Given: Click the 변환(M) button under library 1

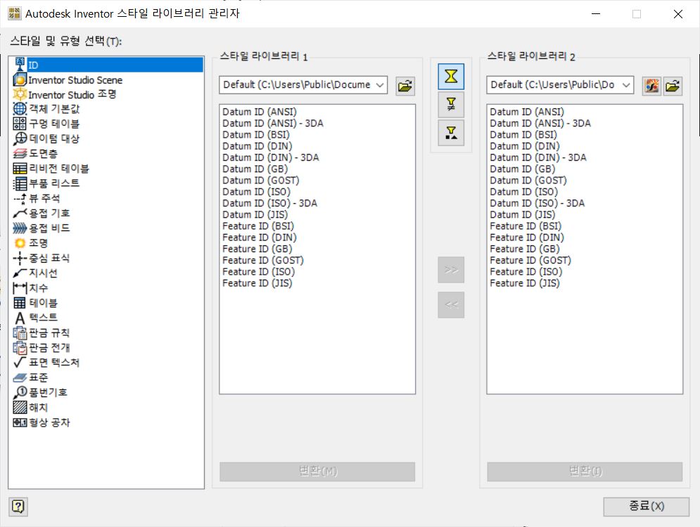Looking at the screenshot, I should (317, 471).
